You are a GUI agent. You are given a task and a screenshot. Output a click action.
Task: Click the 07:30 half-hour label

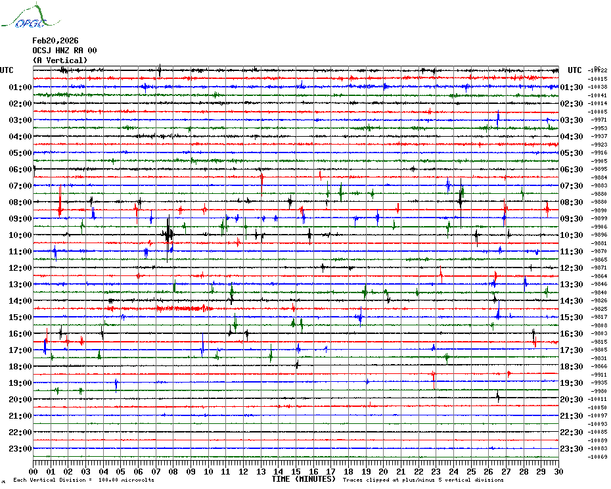click(572, 185)
